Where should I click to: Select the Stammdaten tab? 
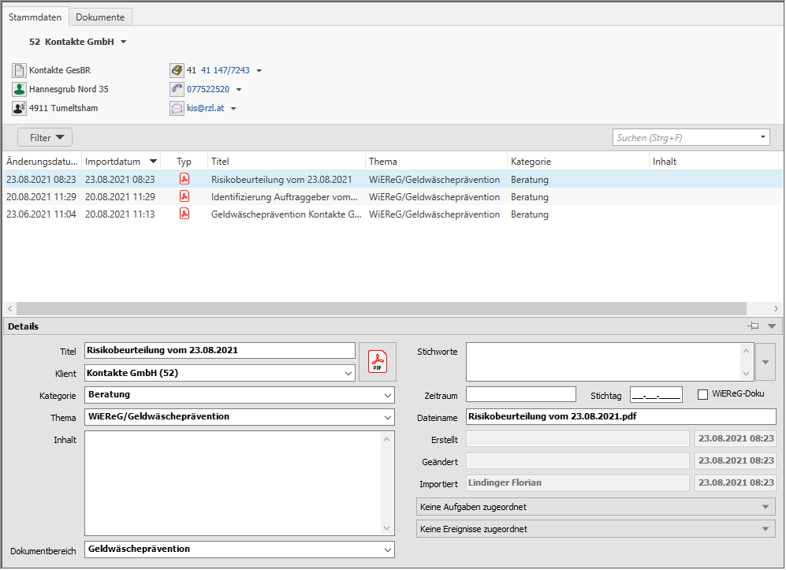(35, 17)
